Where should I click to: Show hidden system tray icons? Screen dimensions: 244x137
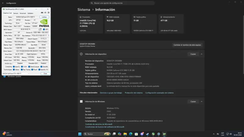[x=214, y=134]
